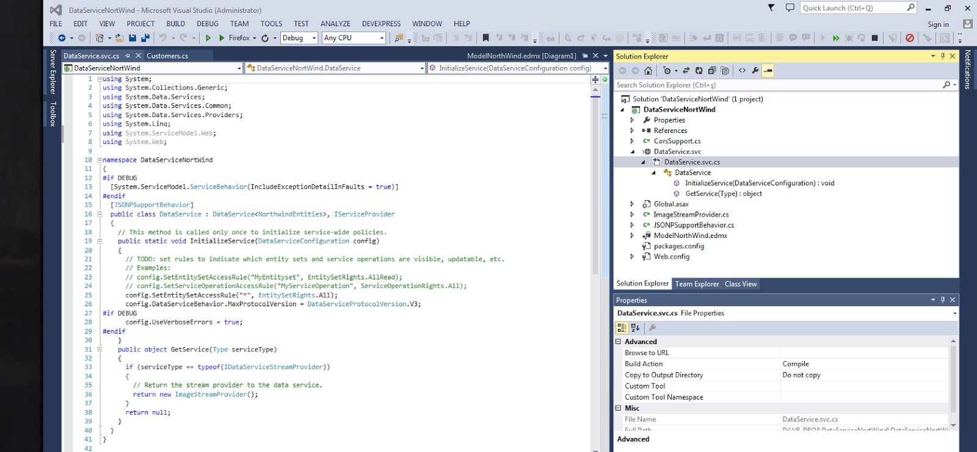Click the Open File folder icon

click(x=120, y=38)
